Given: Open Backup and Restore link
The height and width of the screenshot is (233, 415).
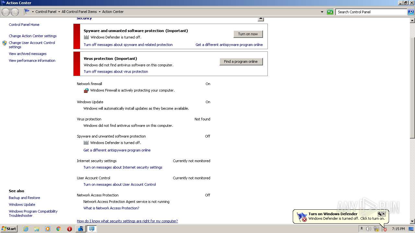Looking at the screenshot, I should pyautogui.click(x=24, y=198).
